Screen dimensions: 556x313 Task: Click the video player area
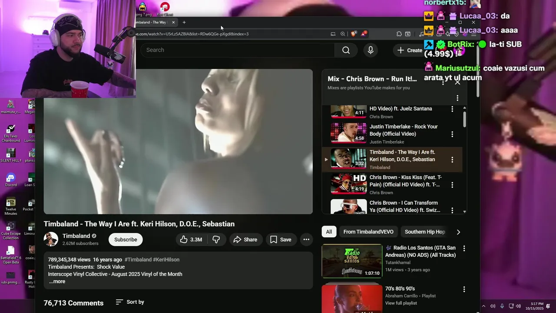(x=178, y=141)
